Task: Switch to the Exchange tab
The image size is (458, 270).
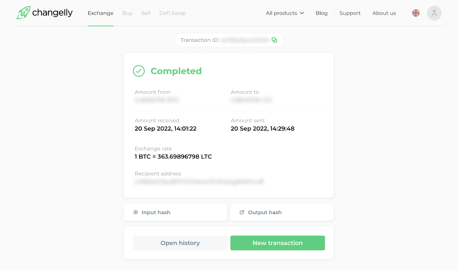Action: tap(100, 13)
